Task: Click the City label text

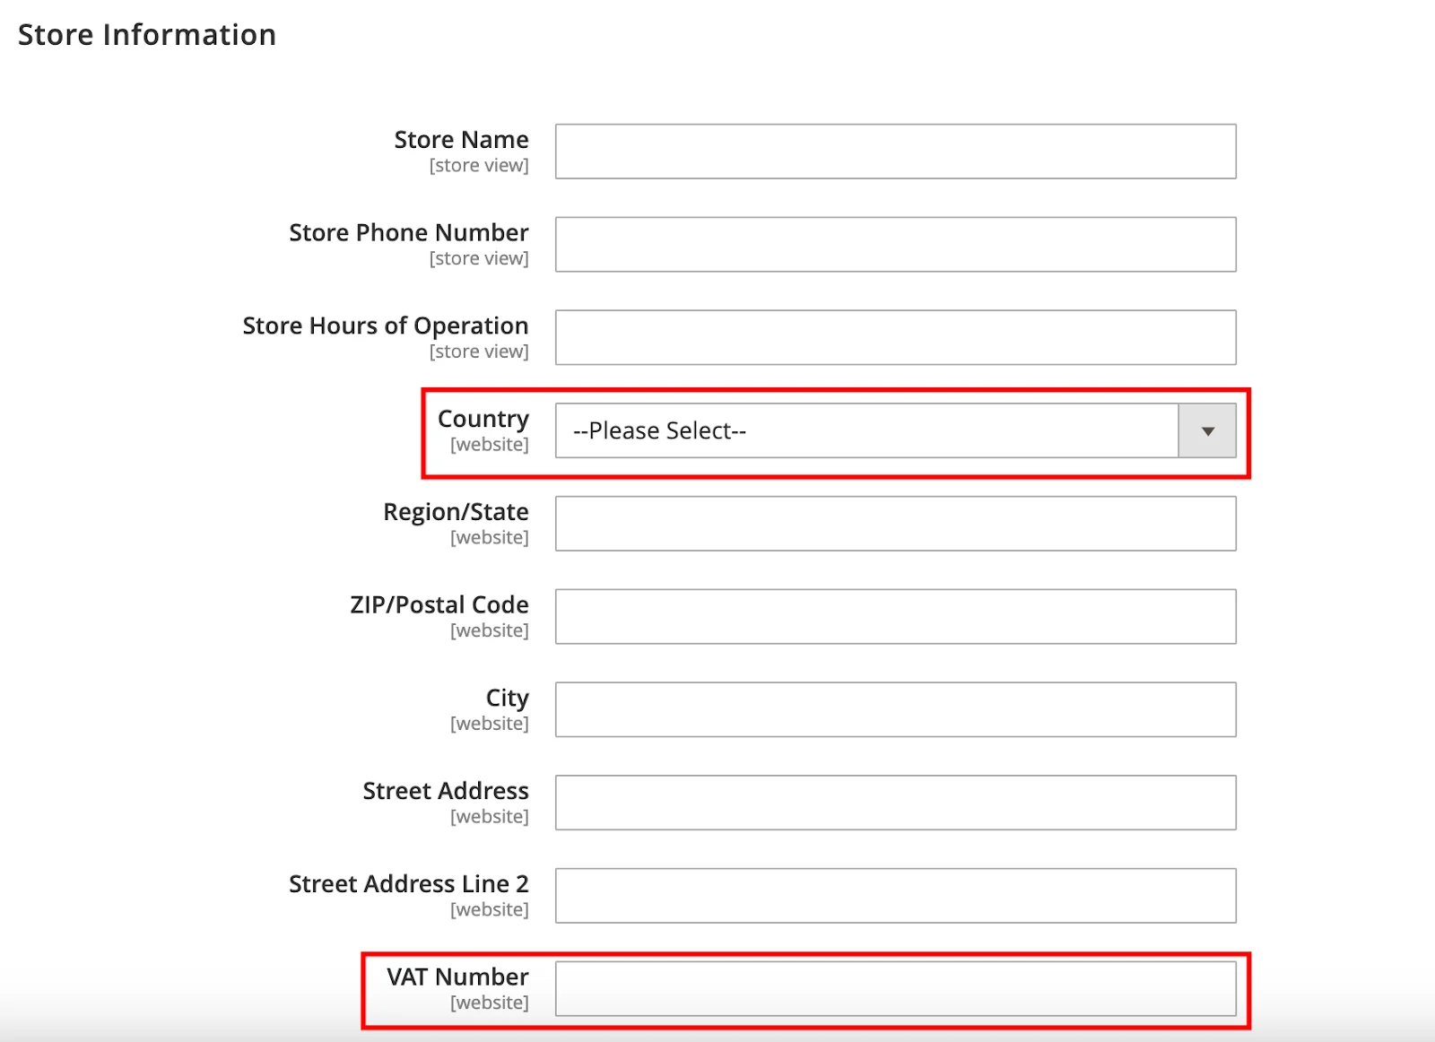Action: pos(508,698)
